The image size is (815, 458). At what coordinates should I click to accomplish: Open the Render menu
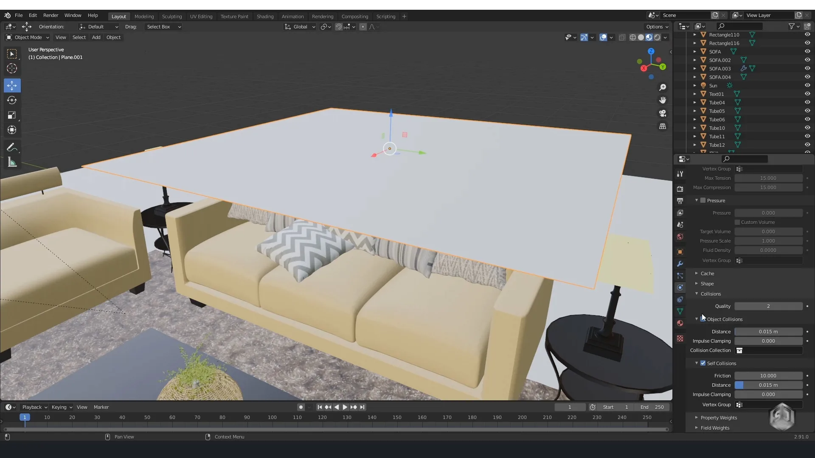(51, 15)
